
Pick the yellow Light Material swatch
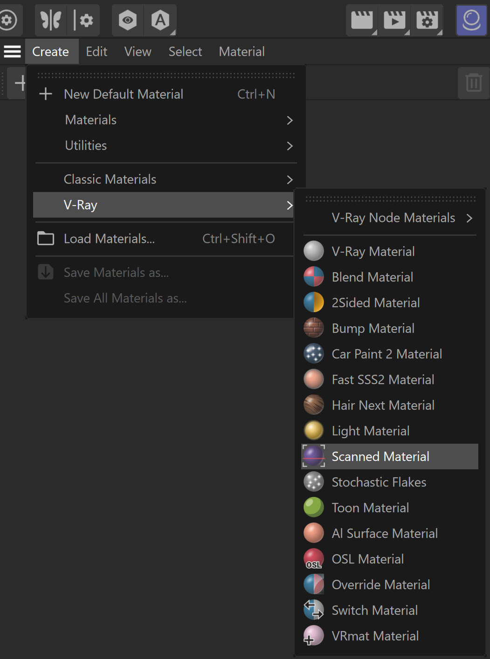[314, 431]
